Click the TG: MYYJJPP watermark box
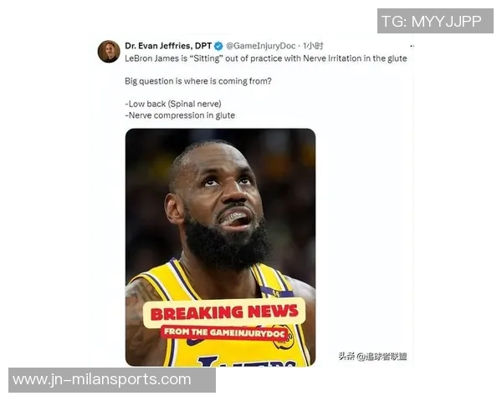 435,21
